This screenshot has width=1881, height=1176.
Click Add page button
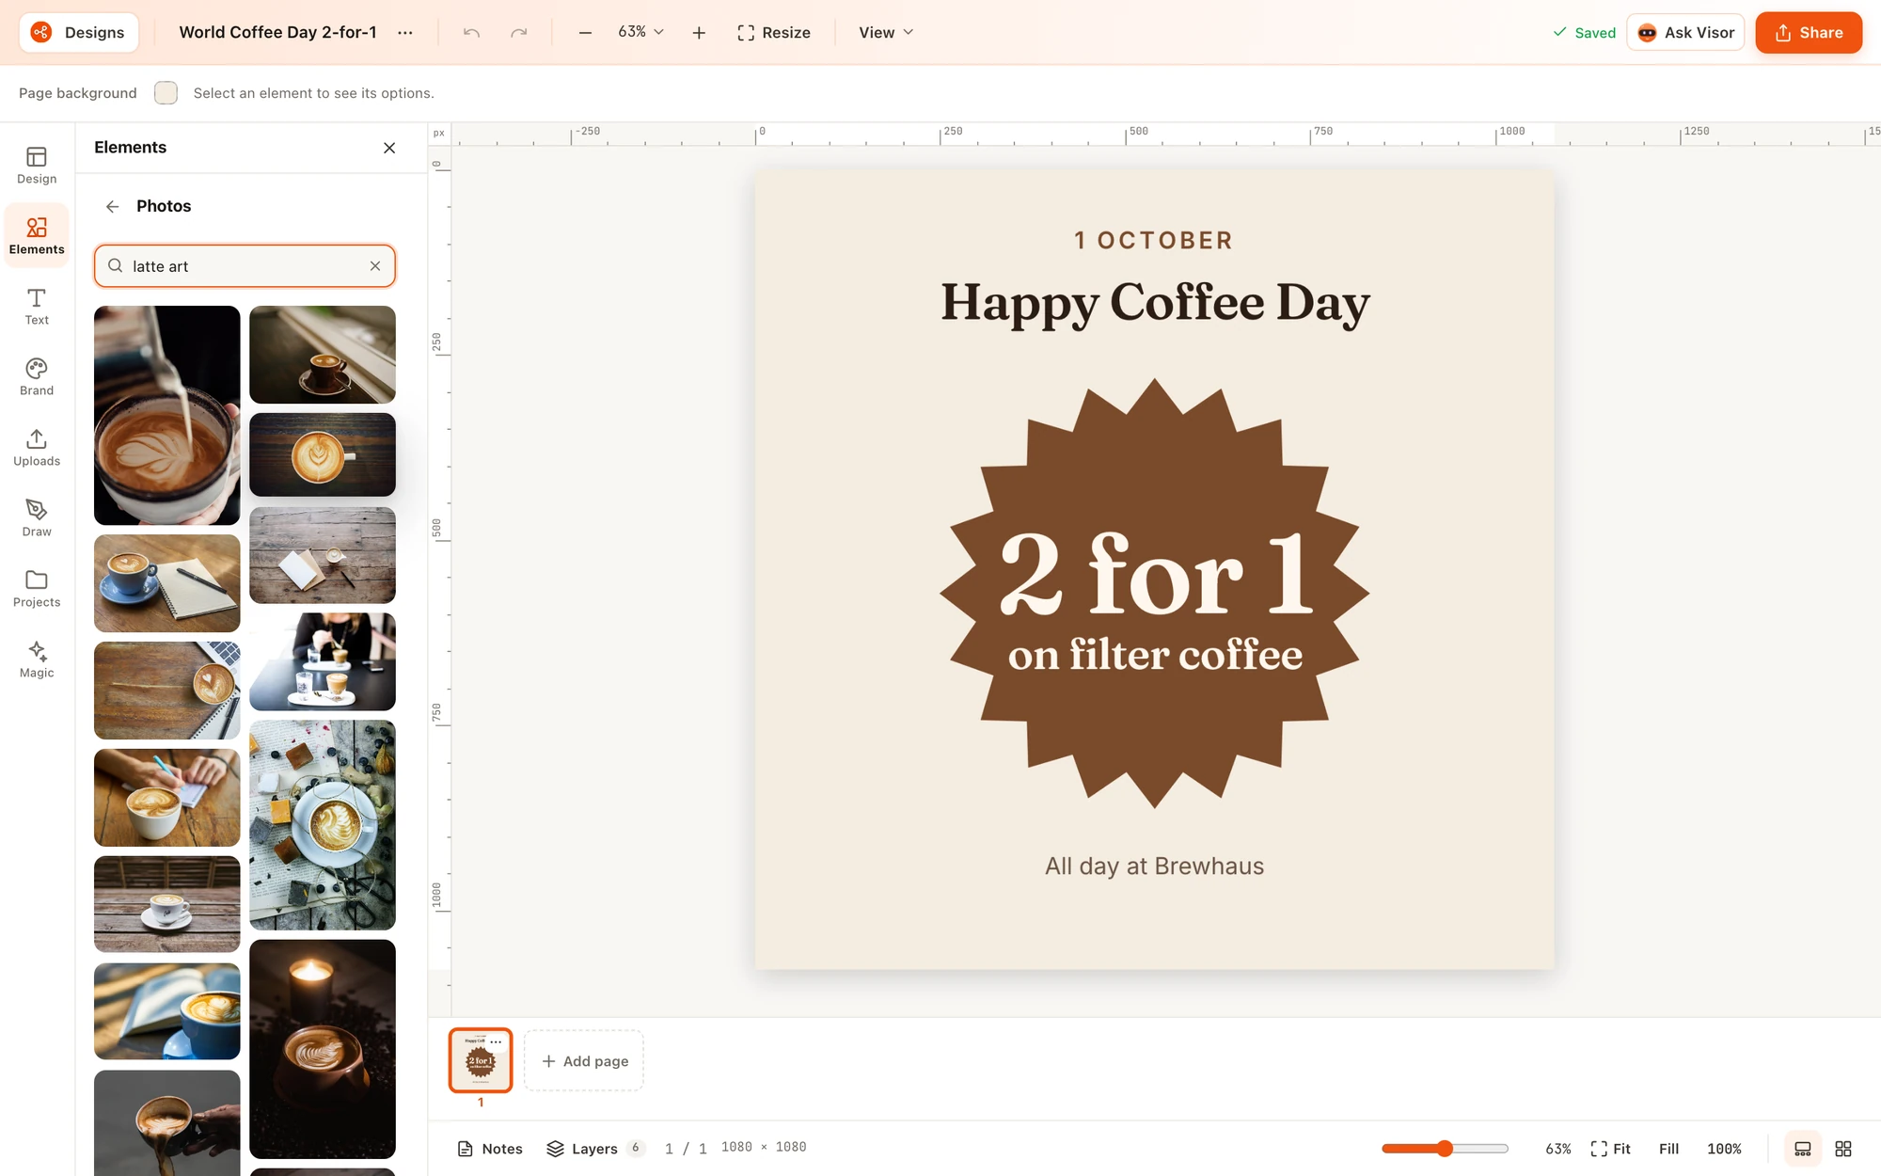pos(584,1060)
